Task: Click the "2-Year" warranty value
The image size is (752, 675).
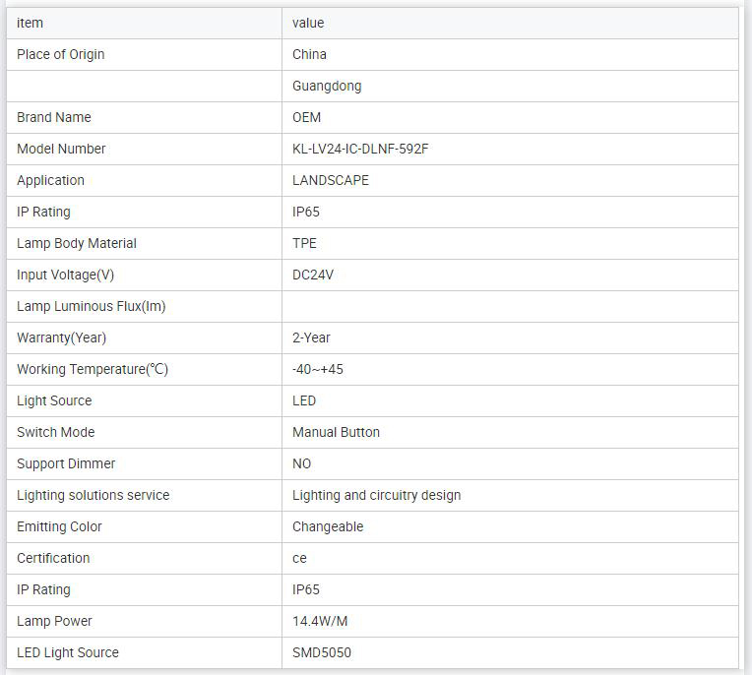Action: pyautogui.click(x=311, y=337)
